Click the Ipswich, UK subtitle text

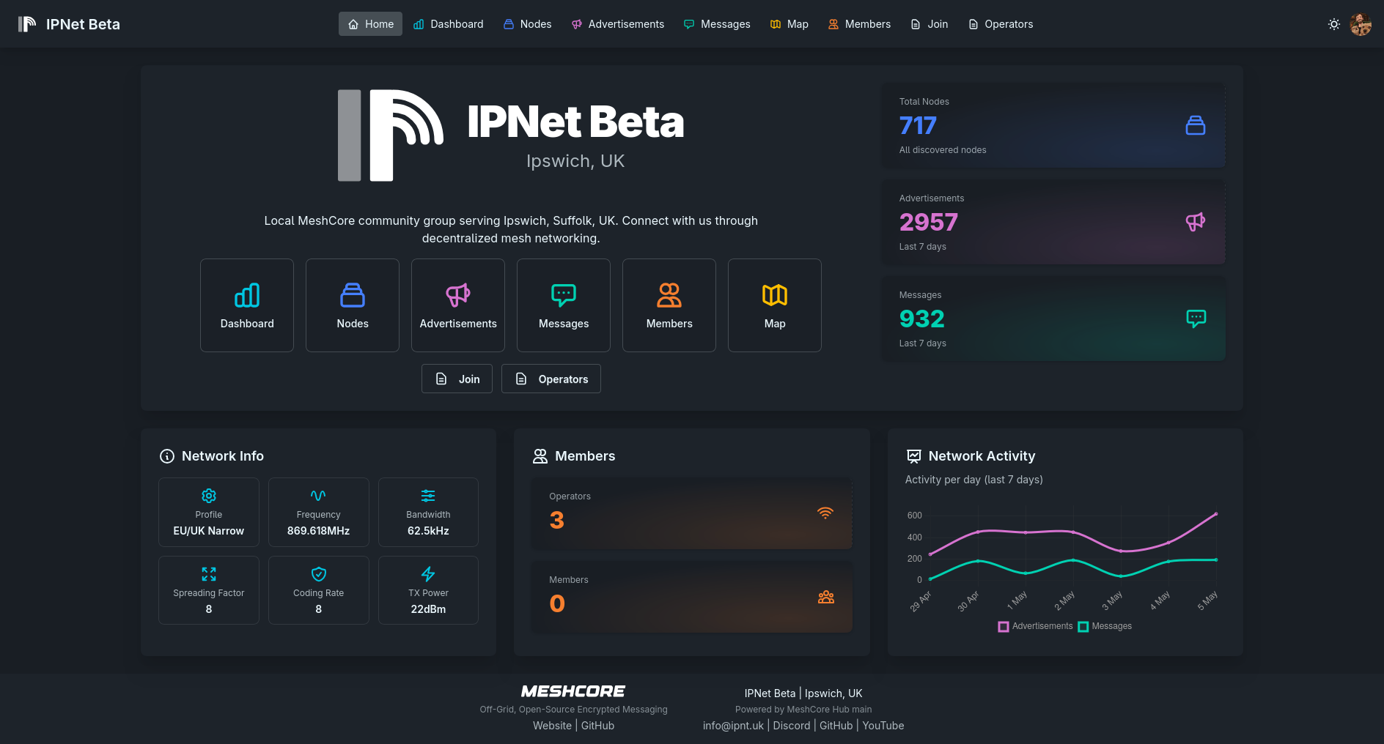click(x=575, y=161)
